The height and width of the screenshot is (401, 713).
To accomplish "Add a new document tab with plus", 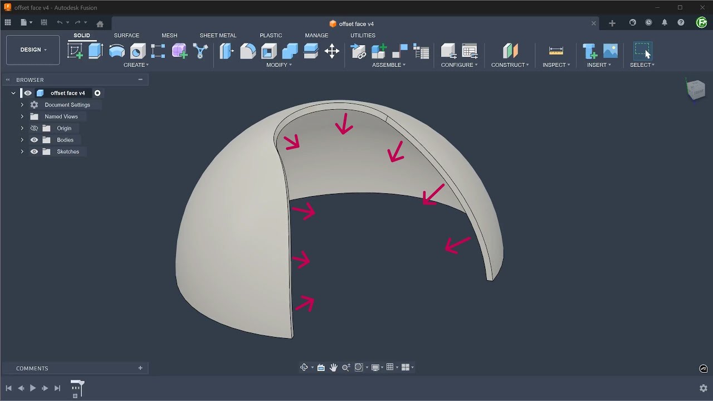I will (x=612, y=23).
